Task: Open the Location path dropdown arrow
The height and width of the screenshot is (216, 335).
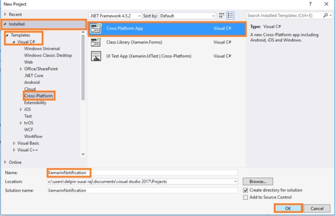Action: coord(235,181)
